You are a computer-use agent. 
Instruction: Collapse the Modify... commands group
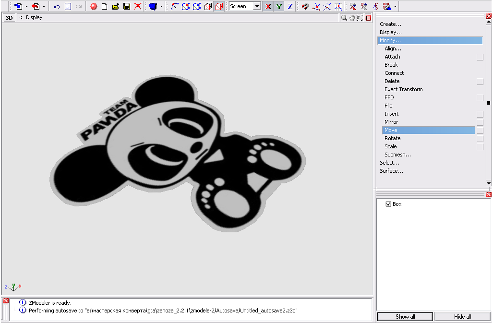(x=430, y=40)
